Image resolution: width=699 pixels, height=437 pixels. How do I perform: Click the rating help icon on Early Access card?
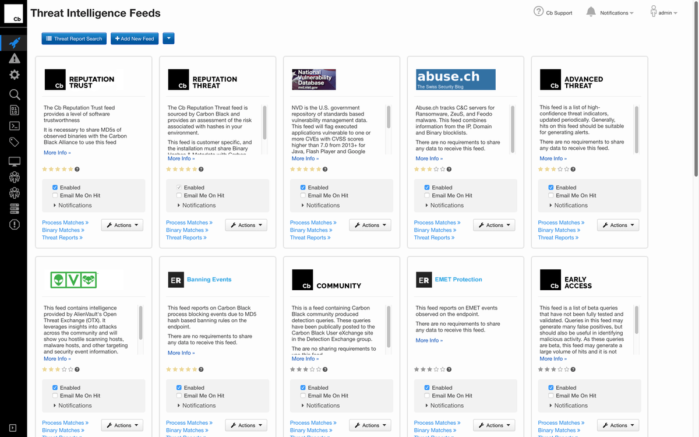coord(573,369)
